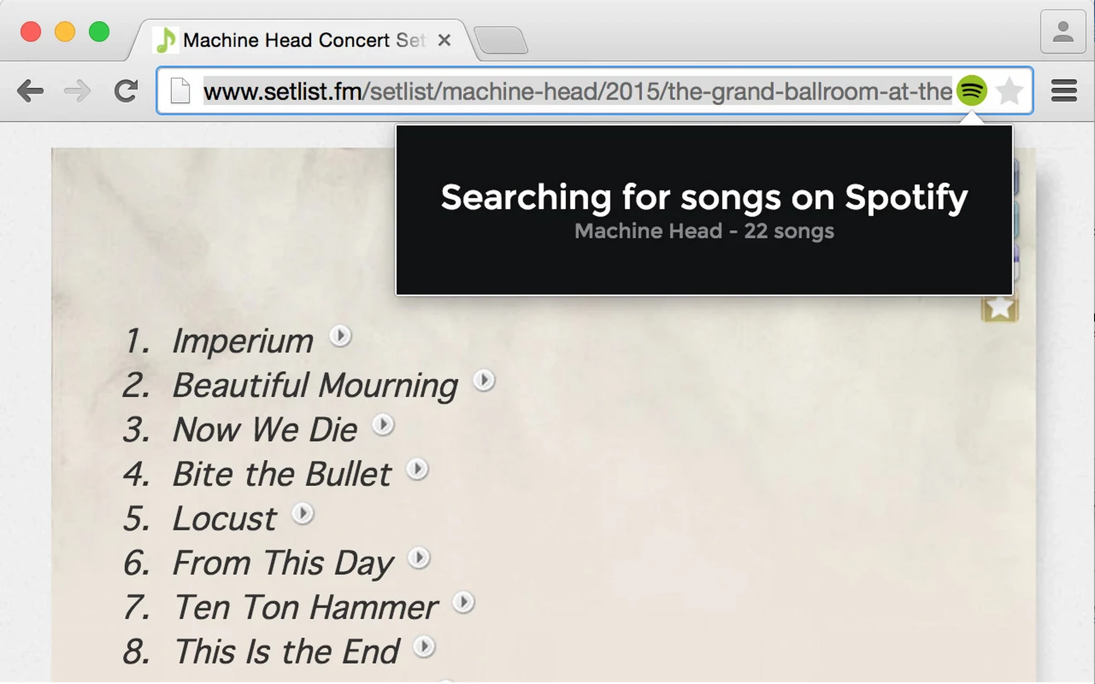
Task: Reload the setlist page
Action: tap(127, 91)
